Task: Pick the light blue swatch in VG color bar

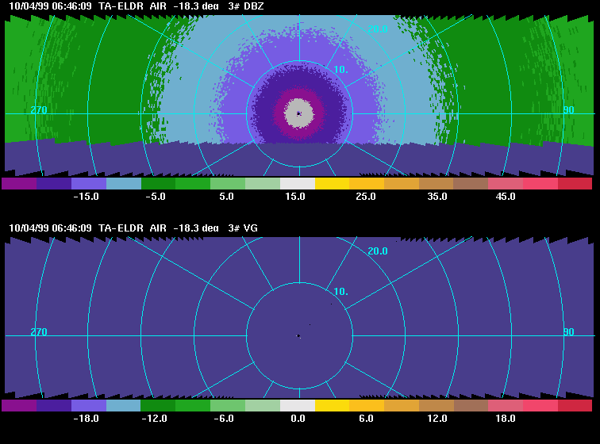Action: 124,405
